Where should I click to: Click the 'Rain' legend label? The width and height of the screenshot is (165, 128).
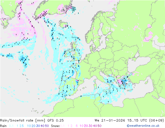click(3, 126)
